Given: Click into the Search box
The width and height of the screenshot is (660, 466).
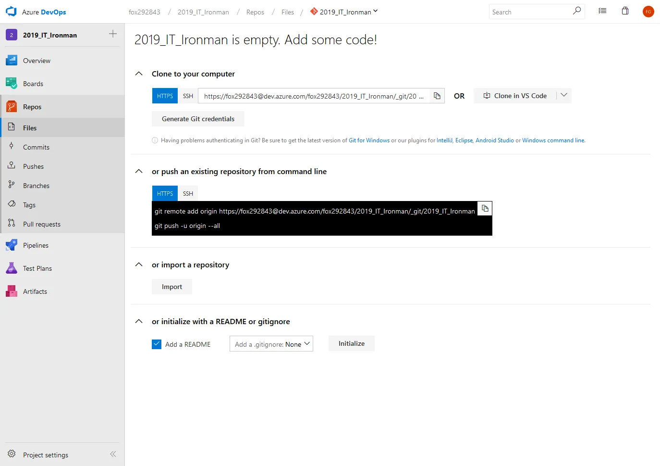Looking at the screenshot, I should click(x=530, y=12).
